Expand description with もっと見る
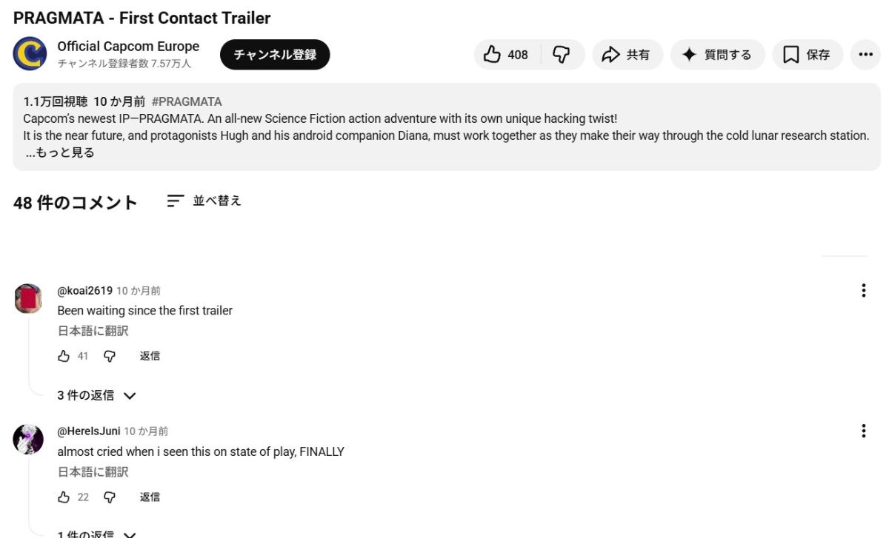Viewport: 889px width, 538px height. tap(60, 153)
